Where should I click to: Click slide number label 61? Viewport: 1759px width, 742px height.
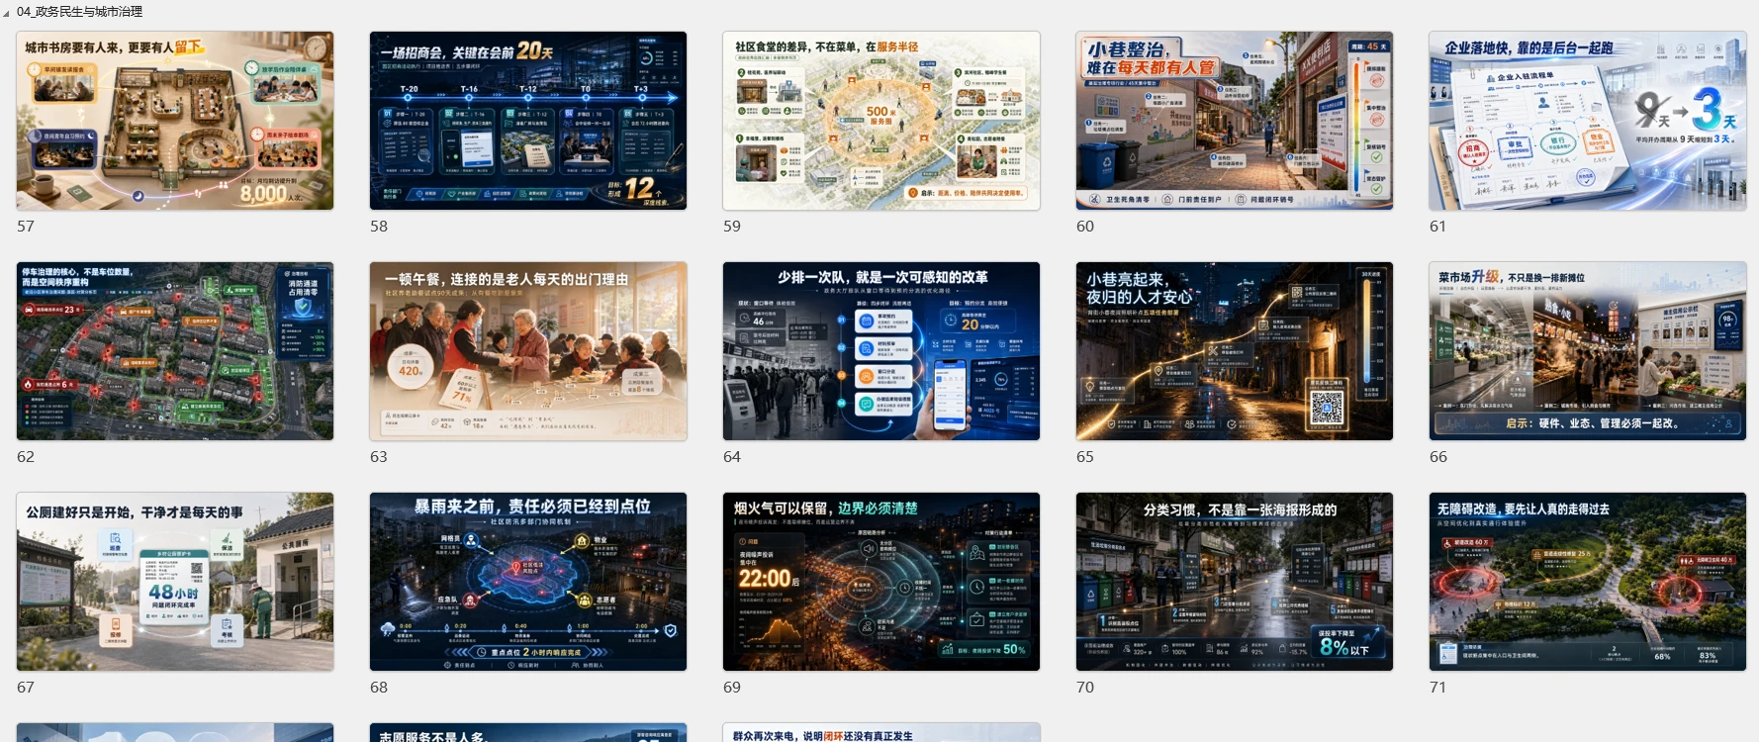[x=1438, y=227]
